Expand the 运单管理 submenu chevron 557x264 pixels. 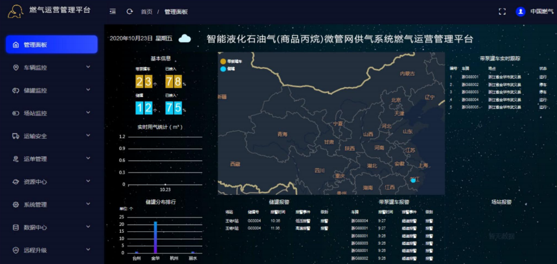[88, 158]
